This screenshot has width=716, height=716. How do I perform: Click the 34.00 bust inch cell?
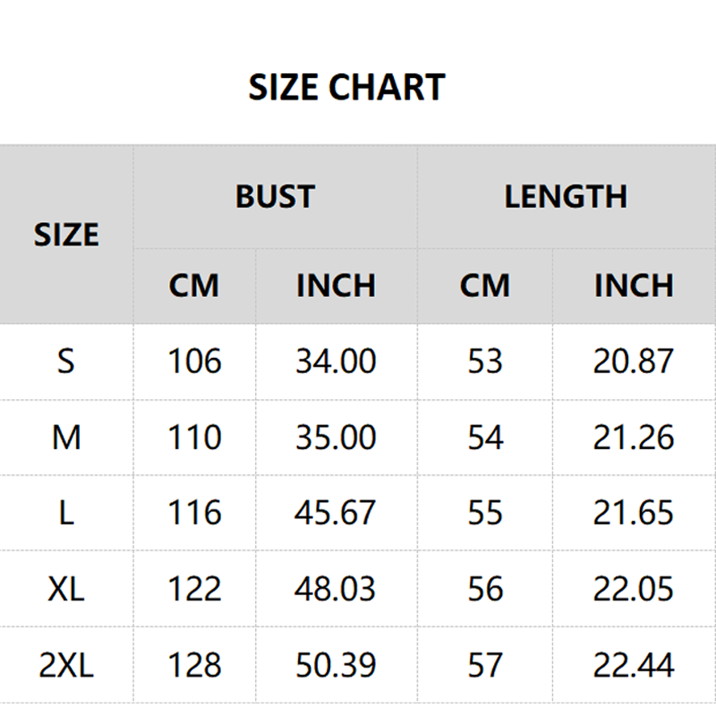[336, 362]
